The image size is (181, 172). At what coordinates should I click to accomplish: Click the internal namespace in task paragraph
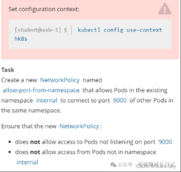47,100
